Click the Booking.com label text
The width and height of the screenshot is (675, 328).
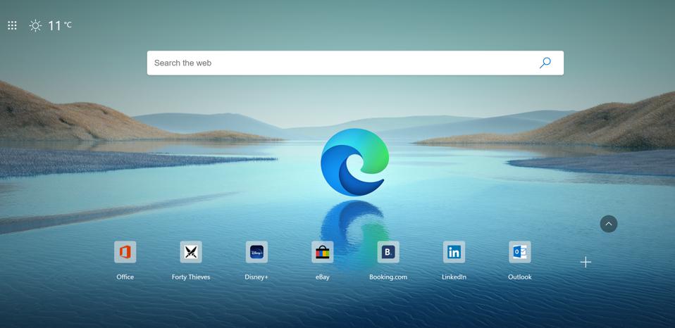tap(388, 277)
